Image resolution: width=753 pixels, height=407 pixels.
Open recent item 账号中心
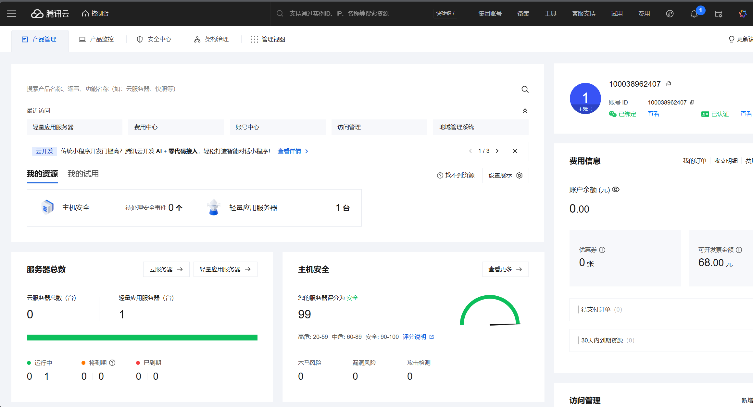[278, 127]
